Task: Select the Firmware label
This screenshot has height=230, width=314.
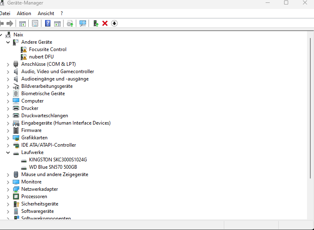Action: pos(32,130)
